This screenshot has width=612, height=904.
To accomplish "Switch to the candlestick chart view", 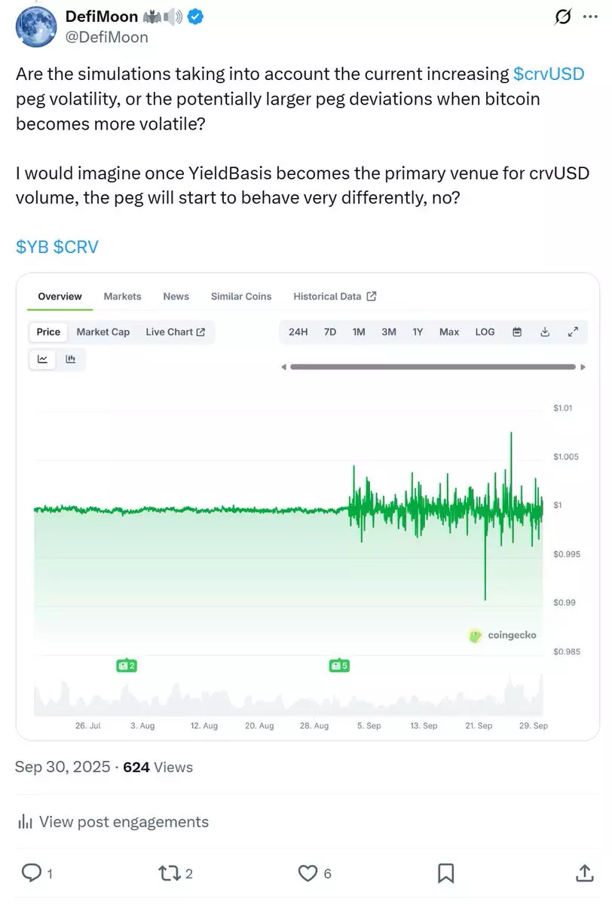I will pyautogui.click(x=71, y=359).
